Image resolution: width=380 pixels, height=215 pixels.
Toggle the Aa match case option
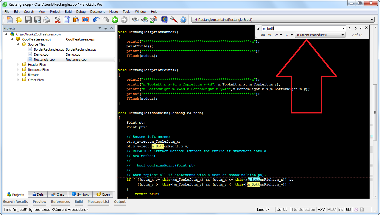(x=263, y=35)
